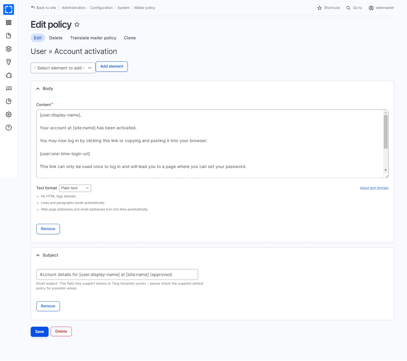The image size is (407, 361).
Task: Open the Extend puzzle piece icon
Action: 9,75
